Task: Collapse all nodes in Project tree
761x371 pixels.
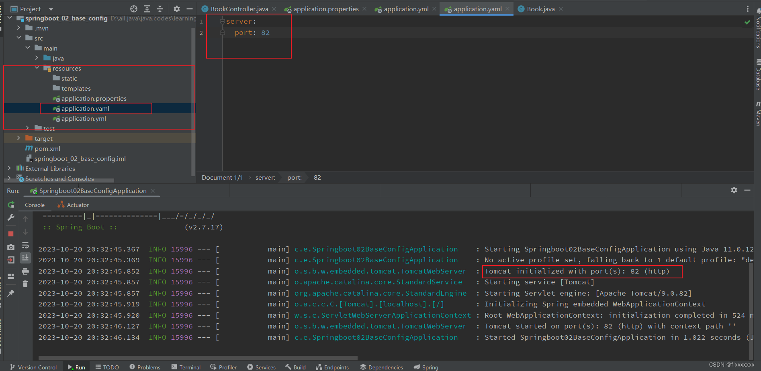Action: click(x=160, y=8)
